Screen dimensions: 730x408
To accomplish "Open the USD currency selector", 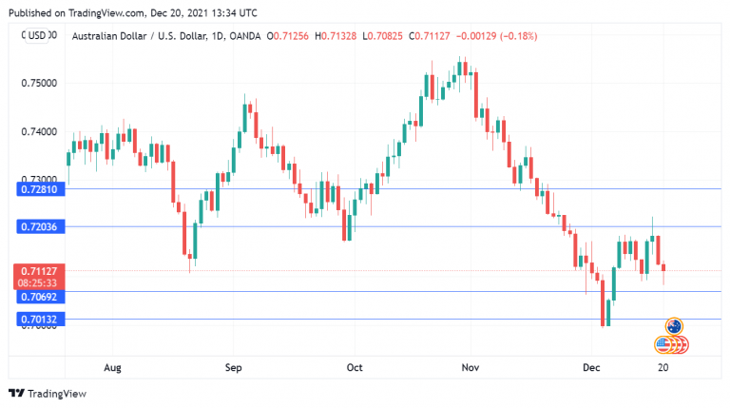I will click(x=38, y=35).
